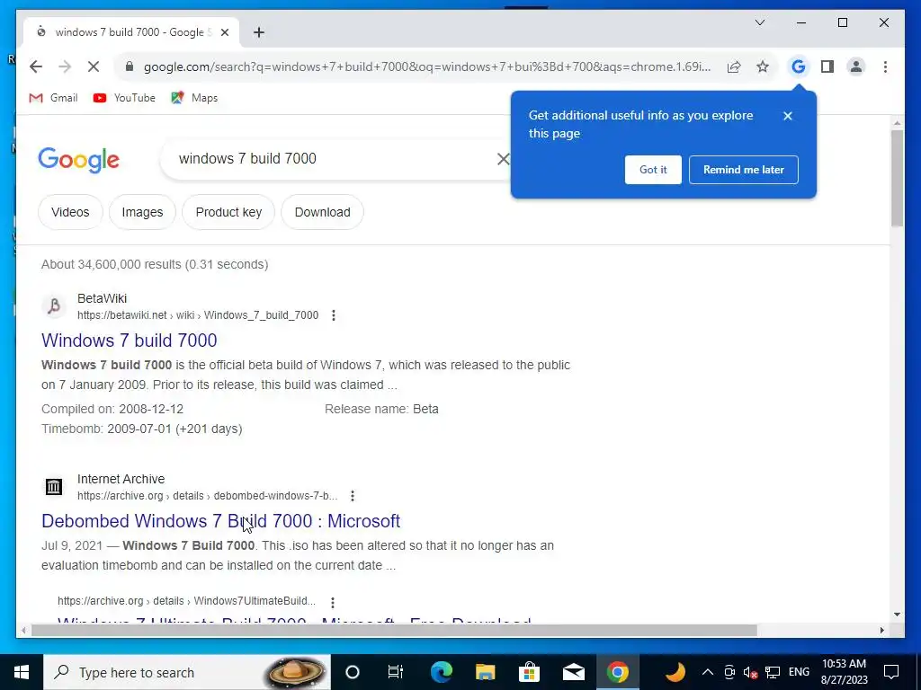Click scroll right arrow on horizontal scrollbar
This screenshot has height=690, width=921.
pos(881,630)
